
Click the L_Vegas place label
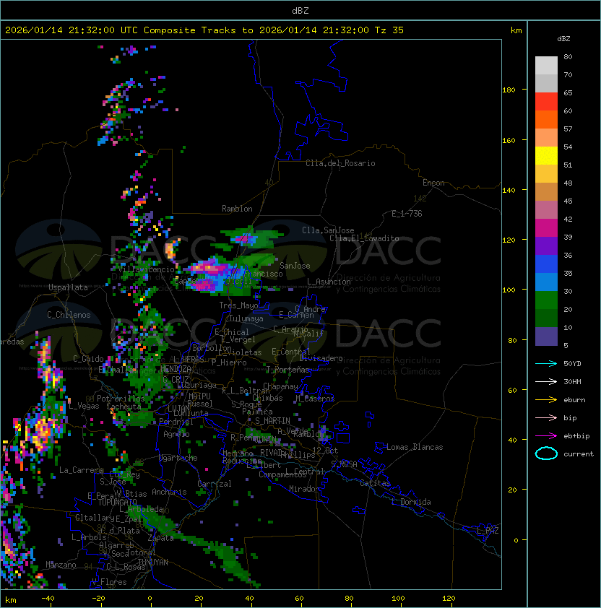point(85,406)
